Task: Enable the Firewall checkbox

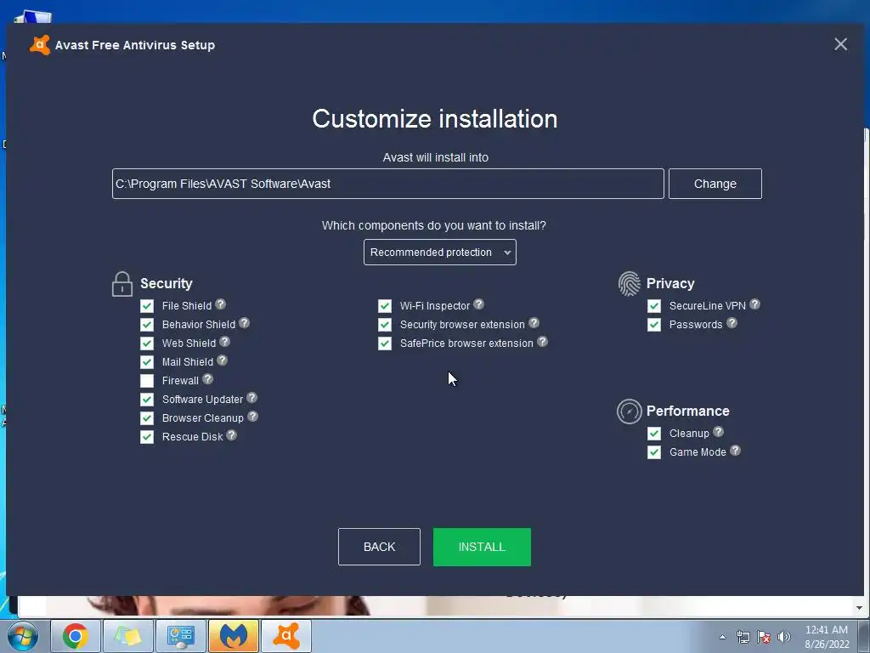Action: pyautogui.click(x=147, y=381)
